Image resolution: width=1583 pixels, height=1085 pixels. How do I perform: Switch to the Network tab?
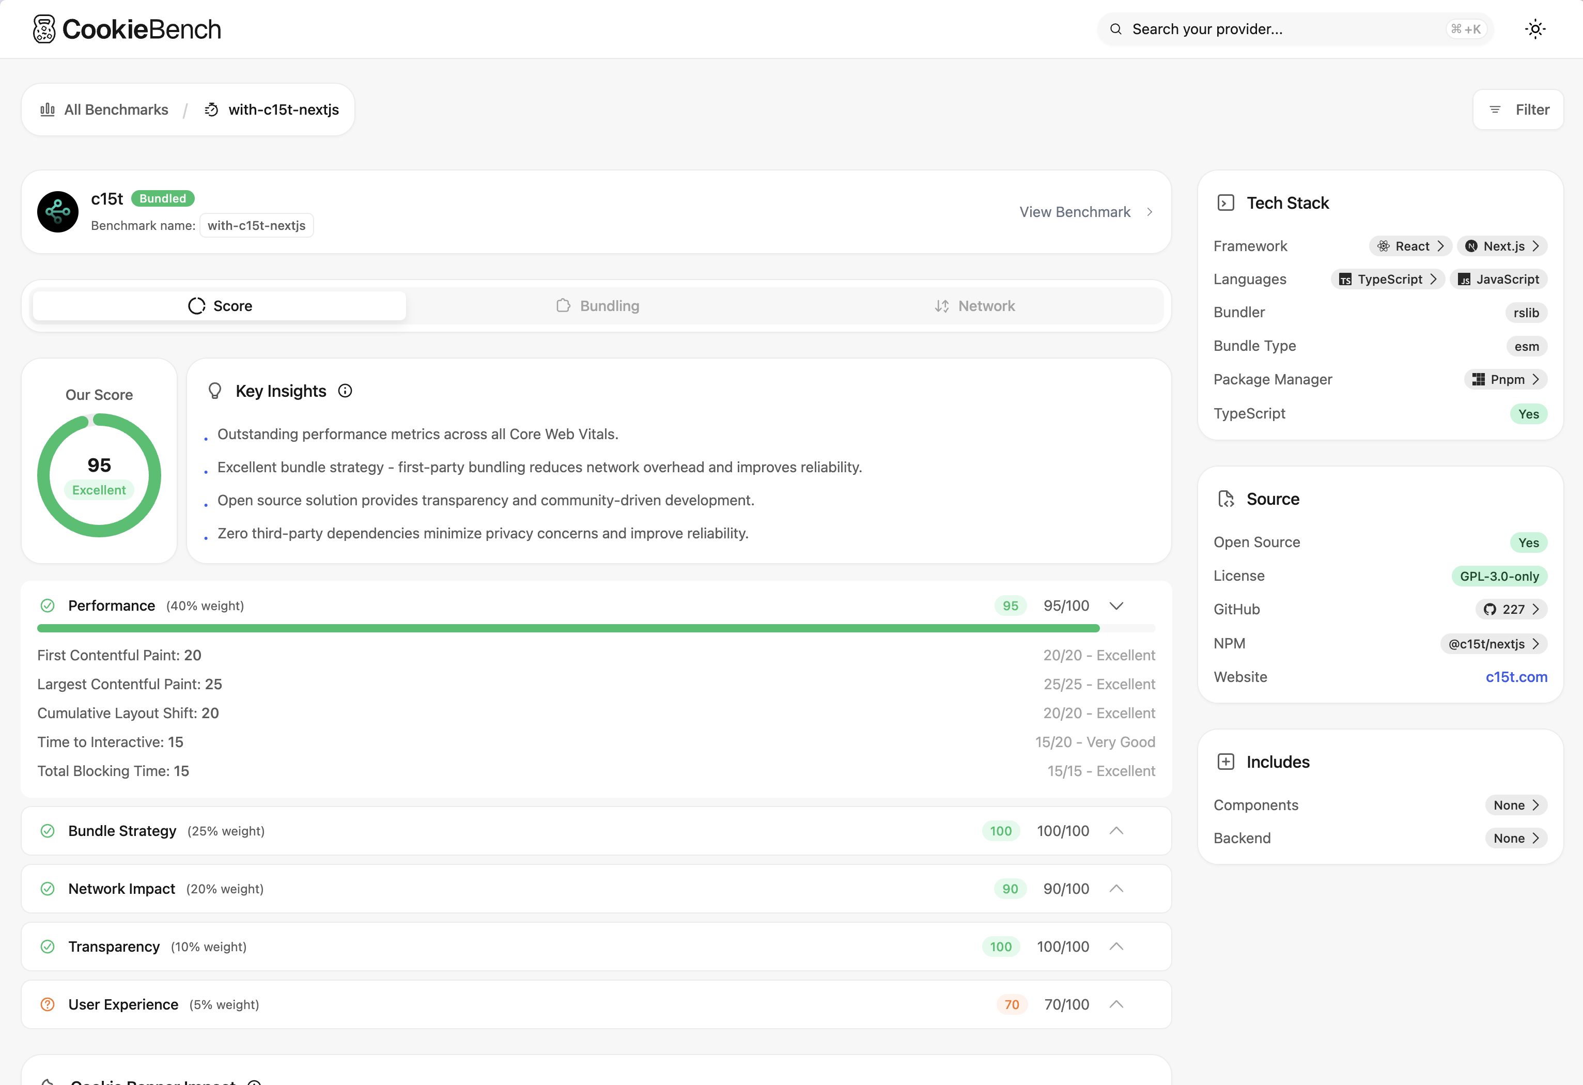coord(975,306)
